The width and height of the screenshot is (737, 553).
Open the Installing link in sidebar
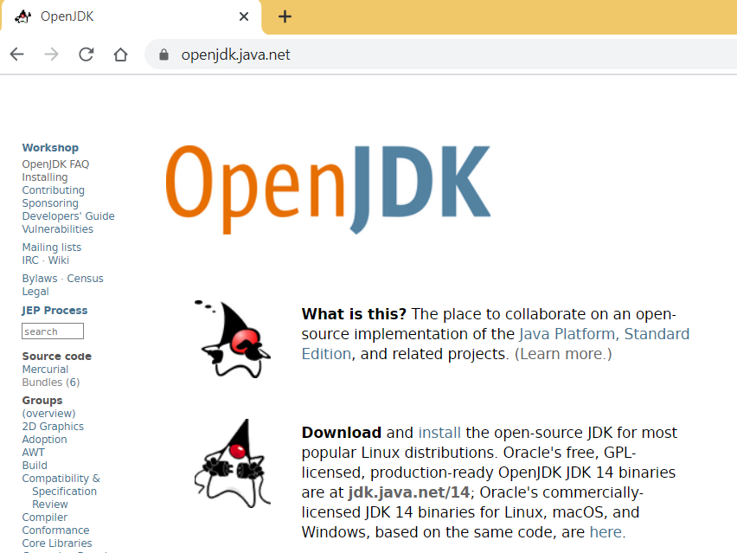pos(45,177)
